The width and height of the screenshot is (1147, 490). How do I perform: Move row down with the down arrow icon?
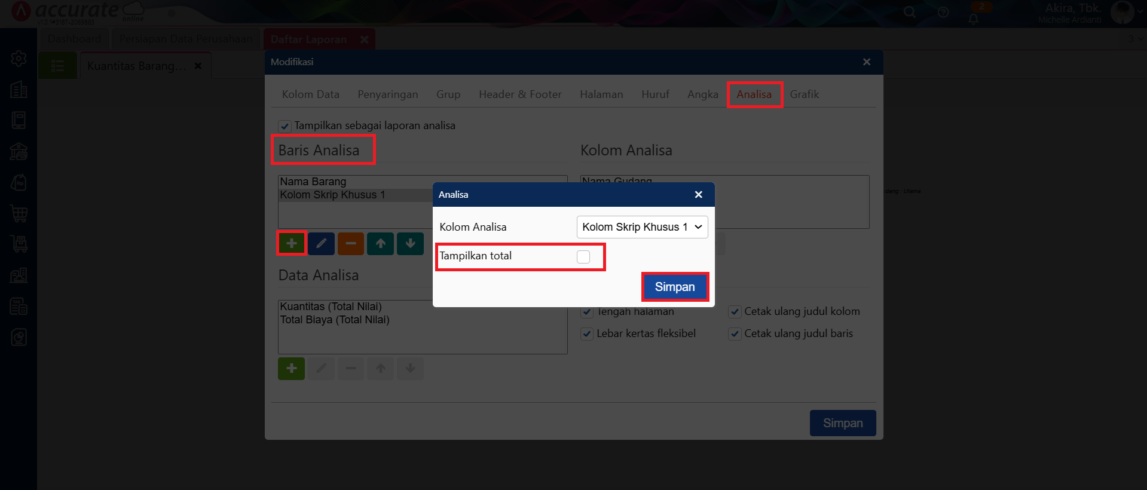pyautogui.click(x=410, y=243)
